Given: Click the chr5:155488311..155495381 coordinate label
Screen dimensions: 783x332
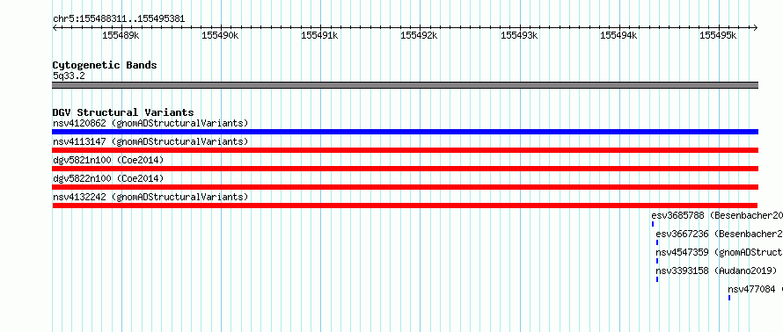Looking at the screenshot, I should click(119, 19).
